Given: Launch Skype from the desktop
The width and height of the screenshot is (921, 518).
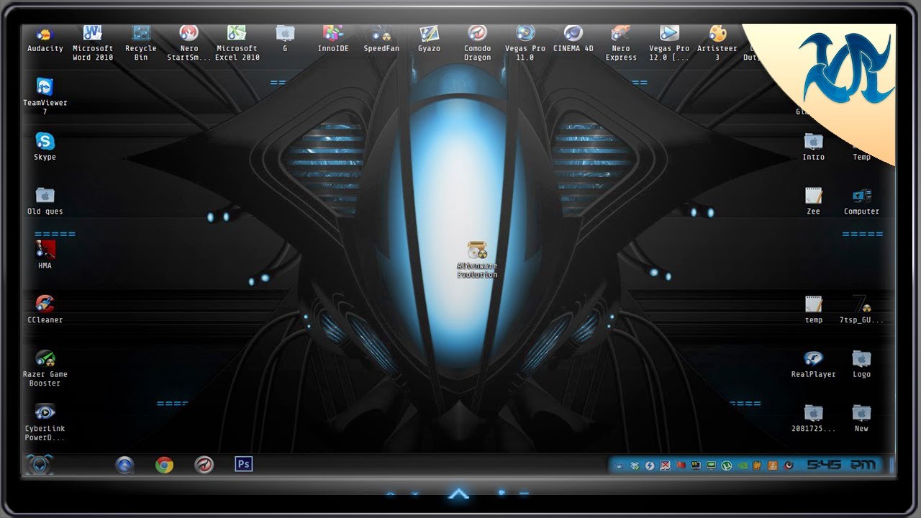Looking at the screenshot, I should tap(45, 147).
